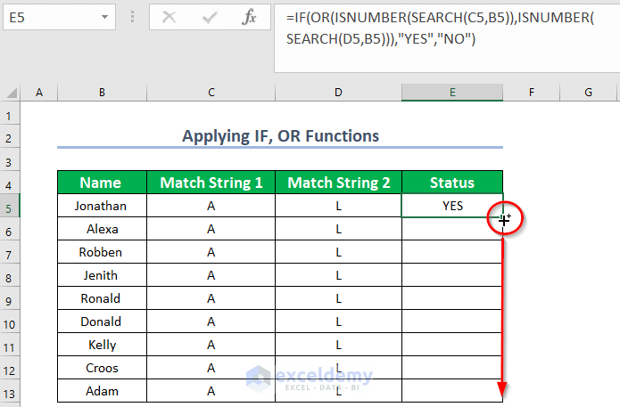The height and width of the screenshot is (407, 620).
Task: Click the fill handle of cell E5
Action: (x=502, y=216)
